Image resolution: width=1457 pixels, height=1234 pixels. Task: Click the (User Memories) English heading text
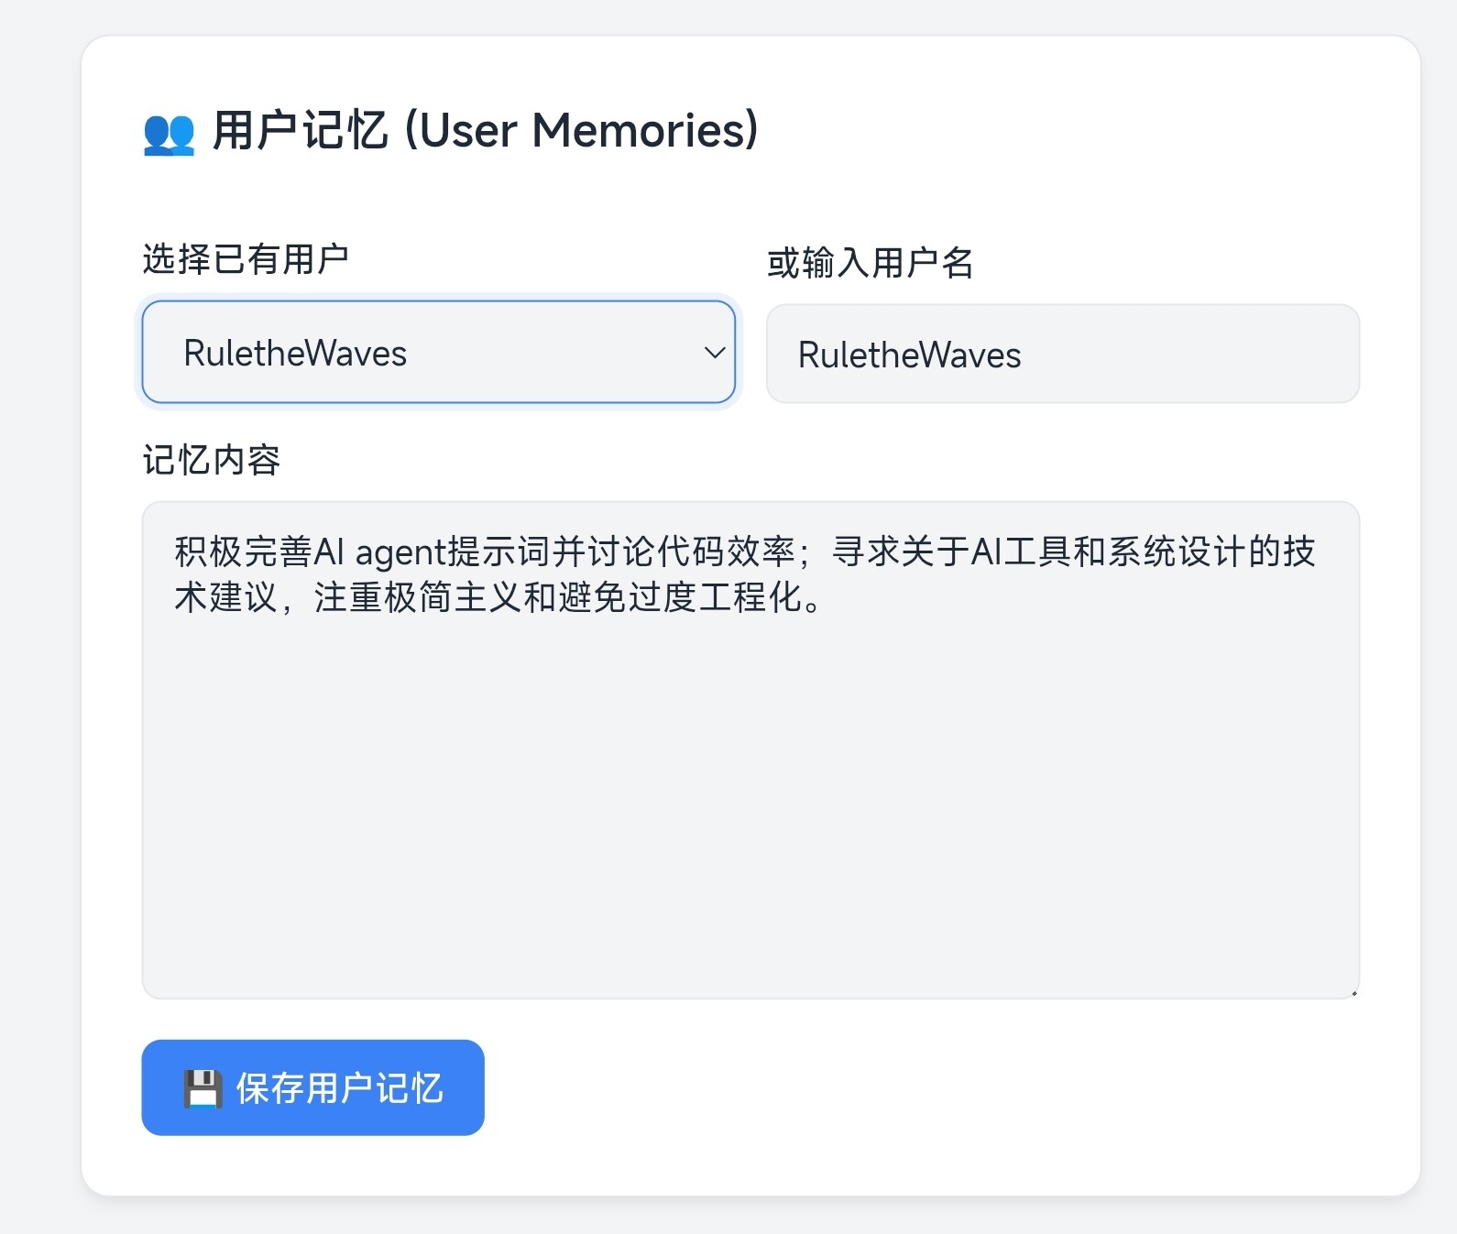[x=582, y=130]
